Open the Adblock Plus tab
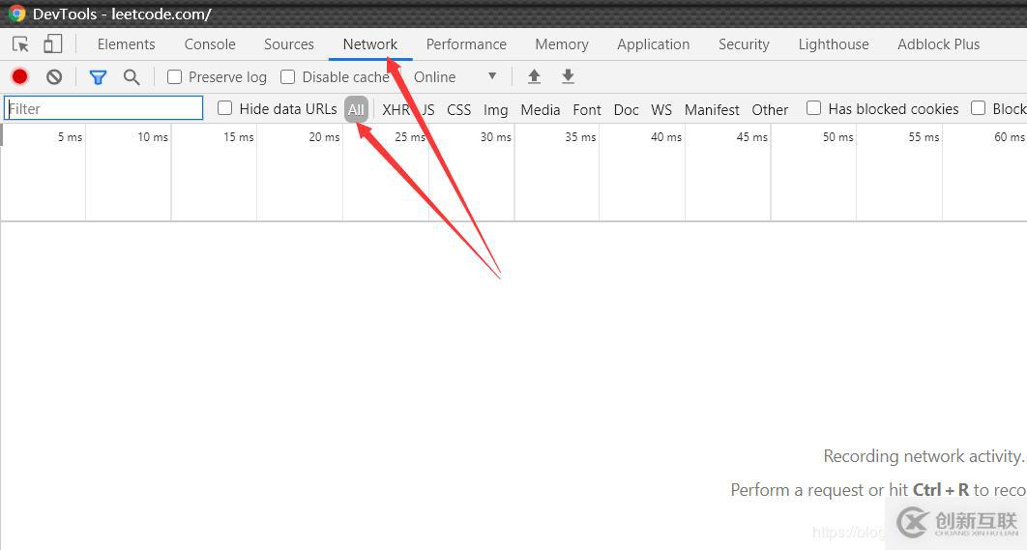Image resolution: width=1027 pixels, height=550 pixels. click(x=939, y=43)
